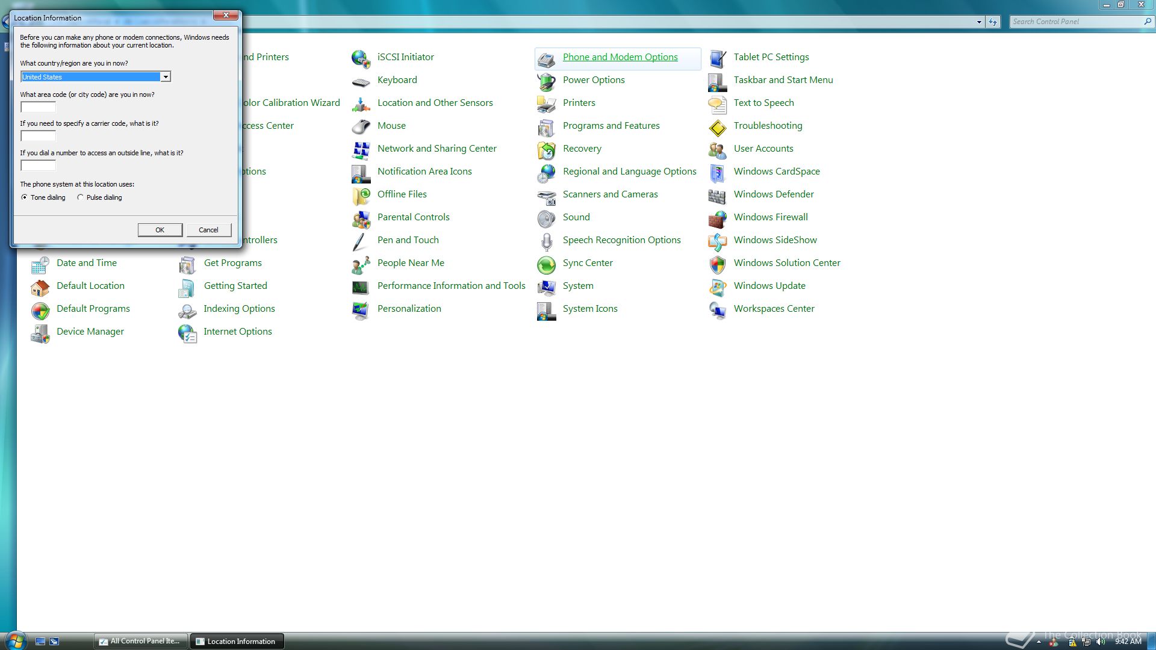This screenshot has height=650, width=1156.
Task: Open the User Accounts icon
Action: pyautogui.click(x=717, y=150)
